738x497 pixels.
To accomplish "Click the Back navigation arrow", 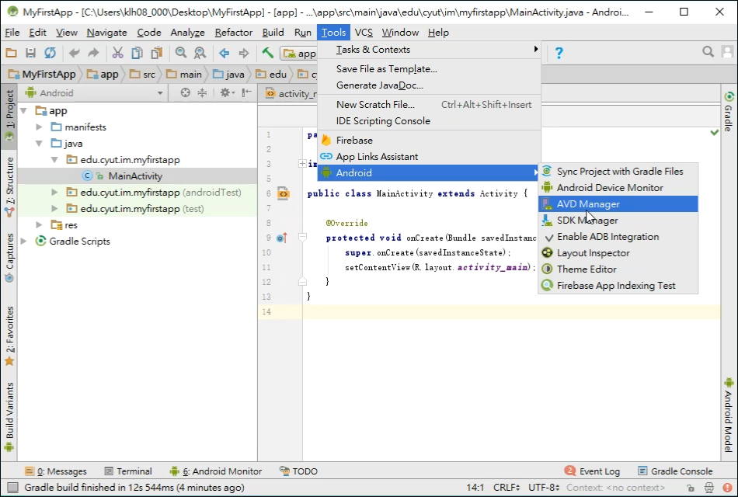I will click(x=224, y=53).
